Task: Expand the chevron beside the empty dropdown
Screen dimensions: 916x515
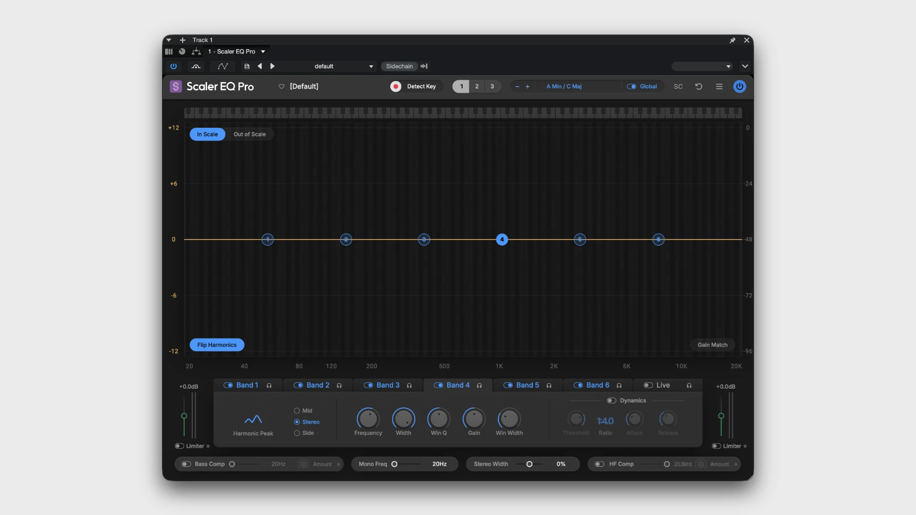Action: [x=745, y=66]
